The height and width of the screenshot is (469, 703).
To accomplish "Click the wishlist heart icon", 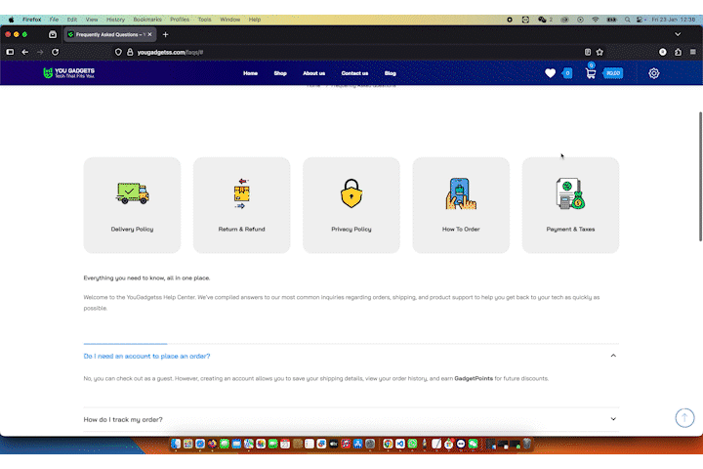I will point(551,73).
